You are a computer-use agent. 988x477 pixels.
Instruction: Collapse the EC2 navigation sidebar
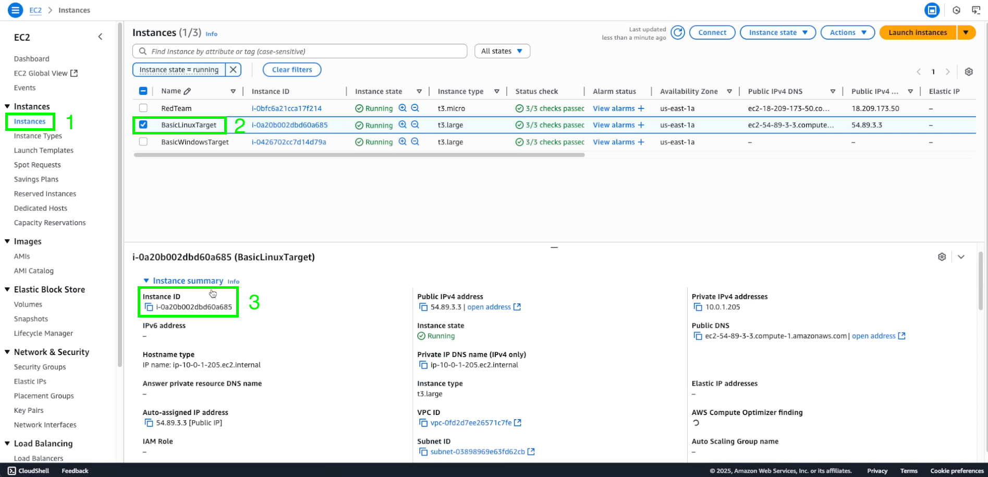point(100,37)
